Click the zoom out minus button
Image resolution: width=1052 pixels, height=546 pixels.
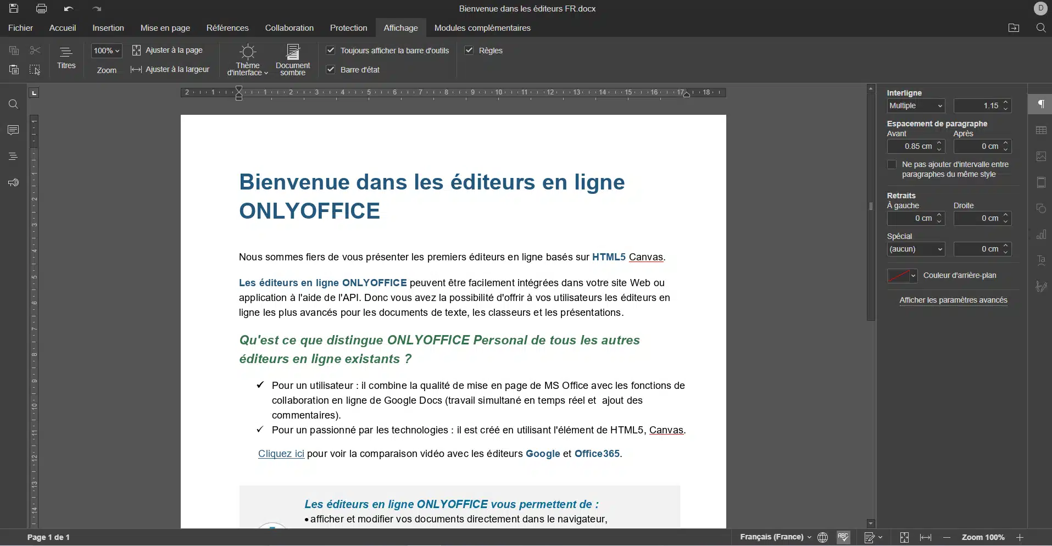click(947, 538)
